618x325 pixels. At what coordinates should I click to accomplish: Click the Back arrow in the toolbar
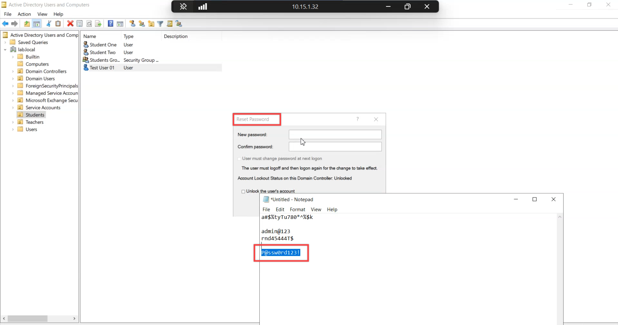[x=5, y=23]
